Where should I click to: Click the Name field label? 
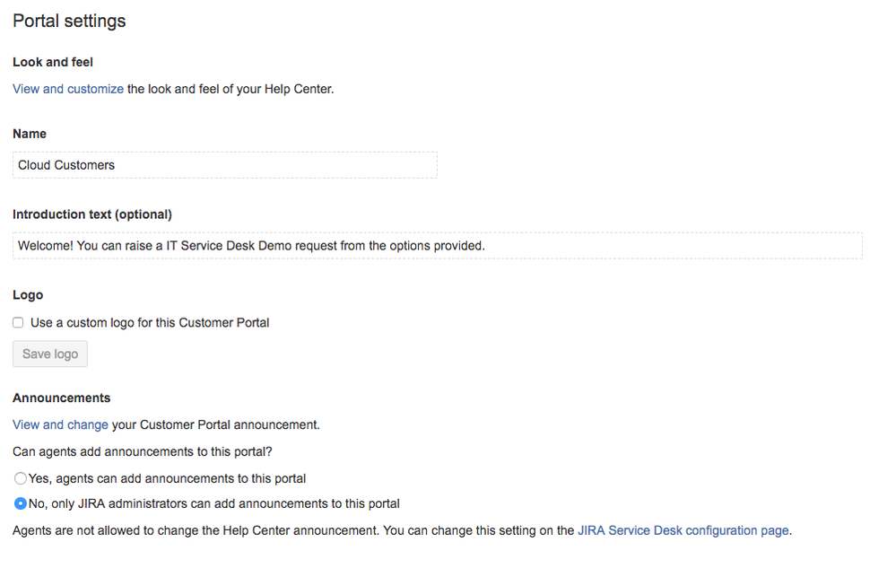coord(30,134)
